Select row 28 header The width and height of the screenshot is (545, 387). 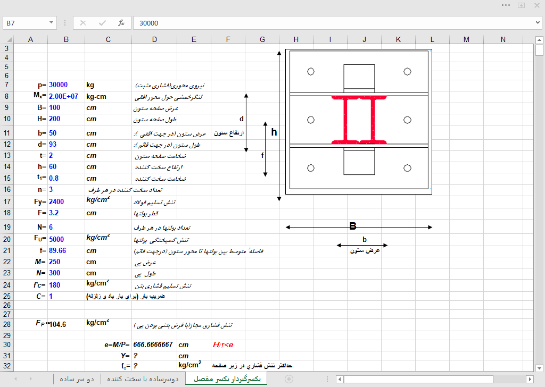[x=6, y=324]
